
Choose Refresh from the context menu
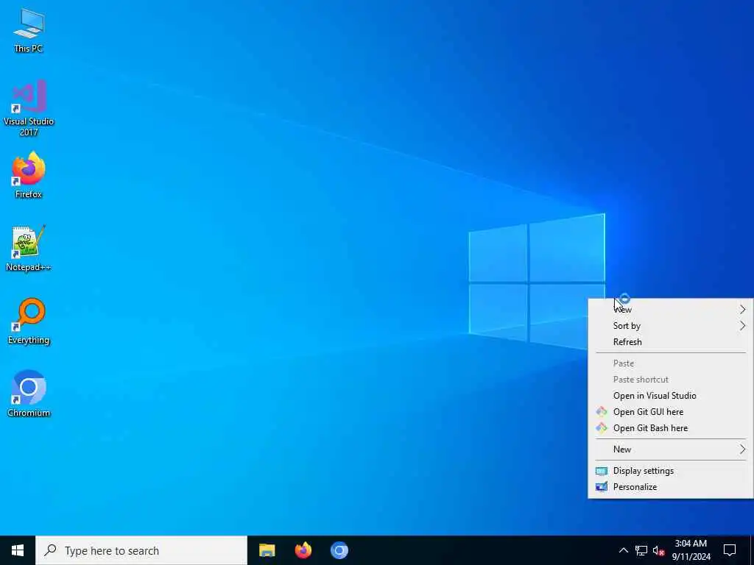(x=670, y=342)
